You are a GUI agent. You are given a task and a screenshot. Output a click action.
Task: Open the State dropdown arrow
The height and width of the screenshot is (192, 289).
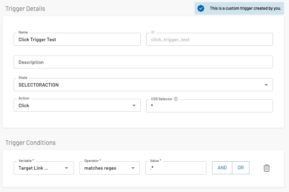[x=266, y=85]
